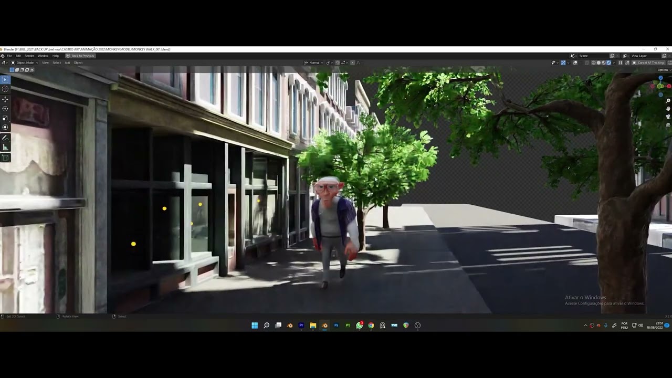
Task: Select the Rotate tool
Action: click(x=5, y=109)
